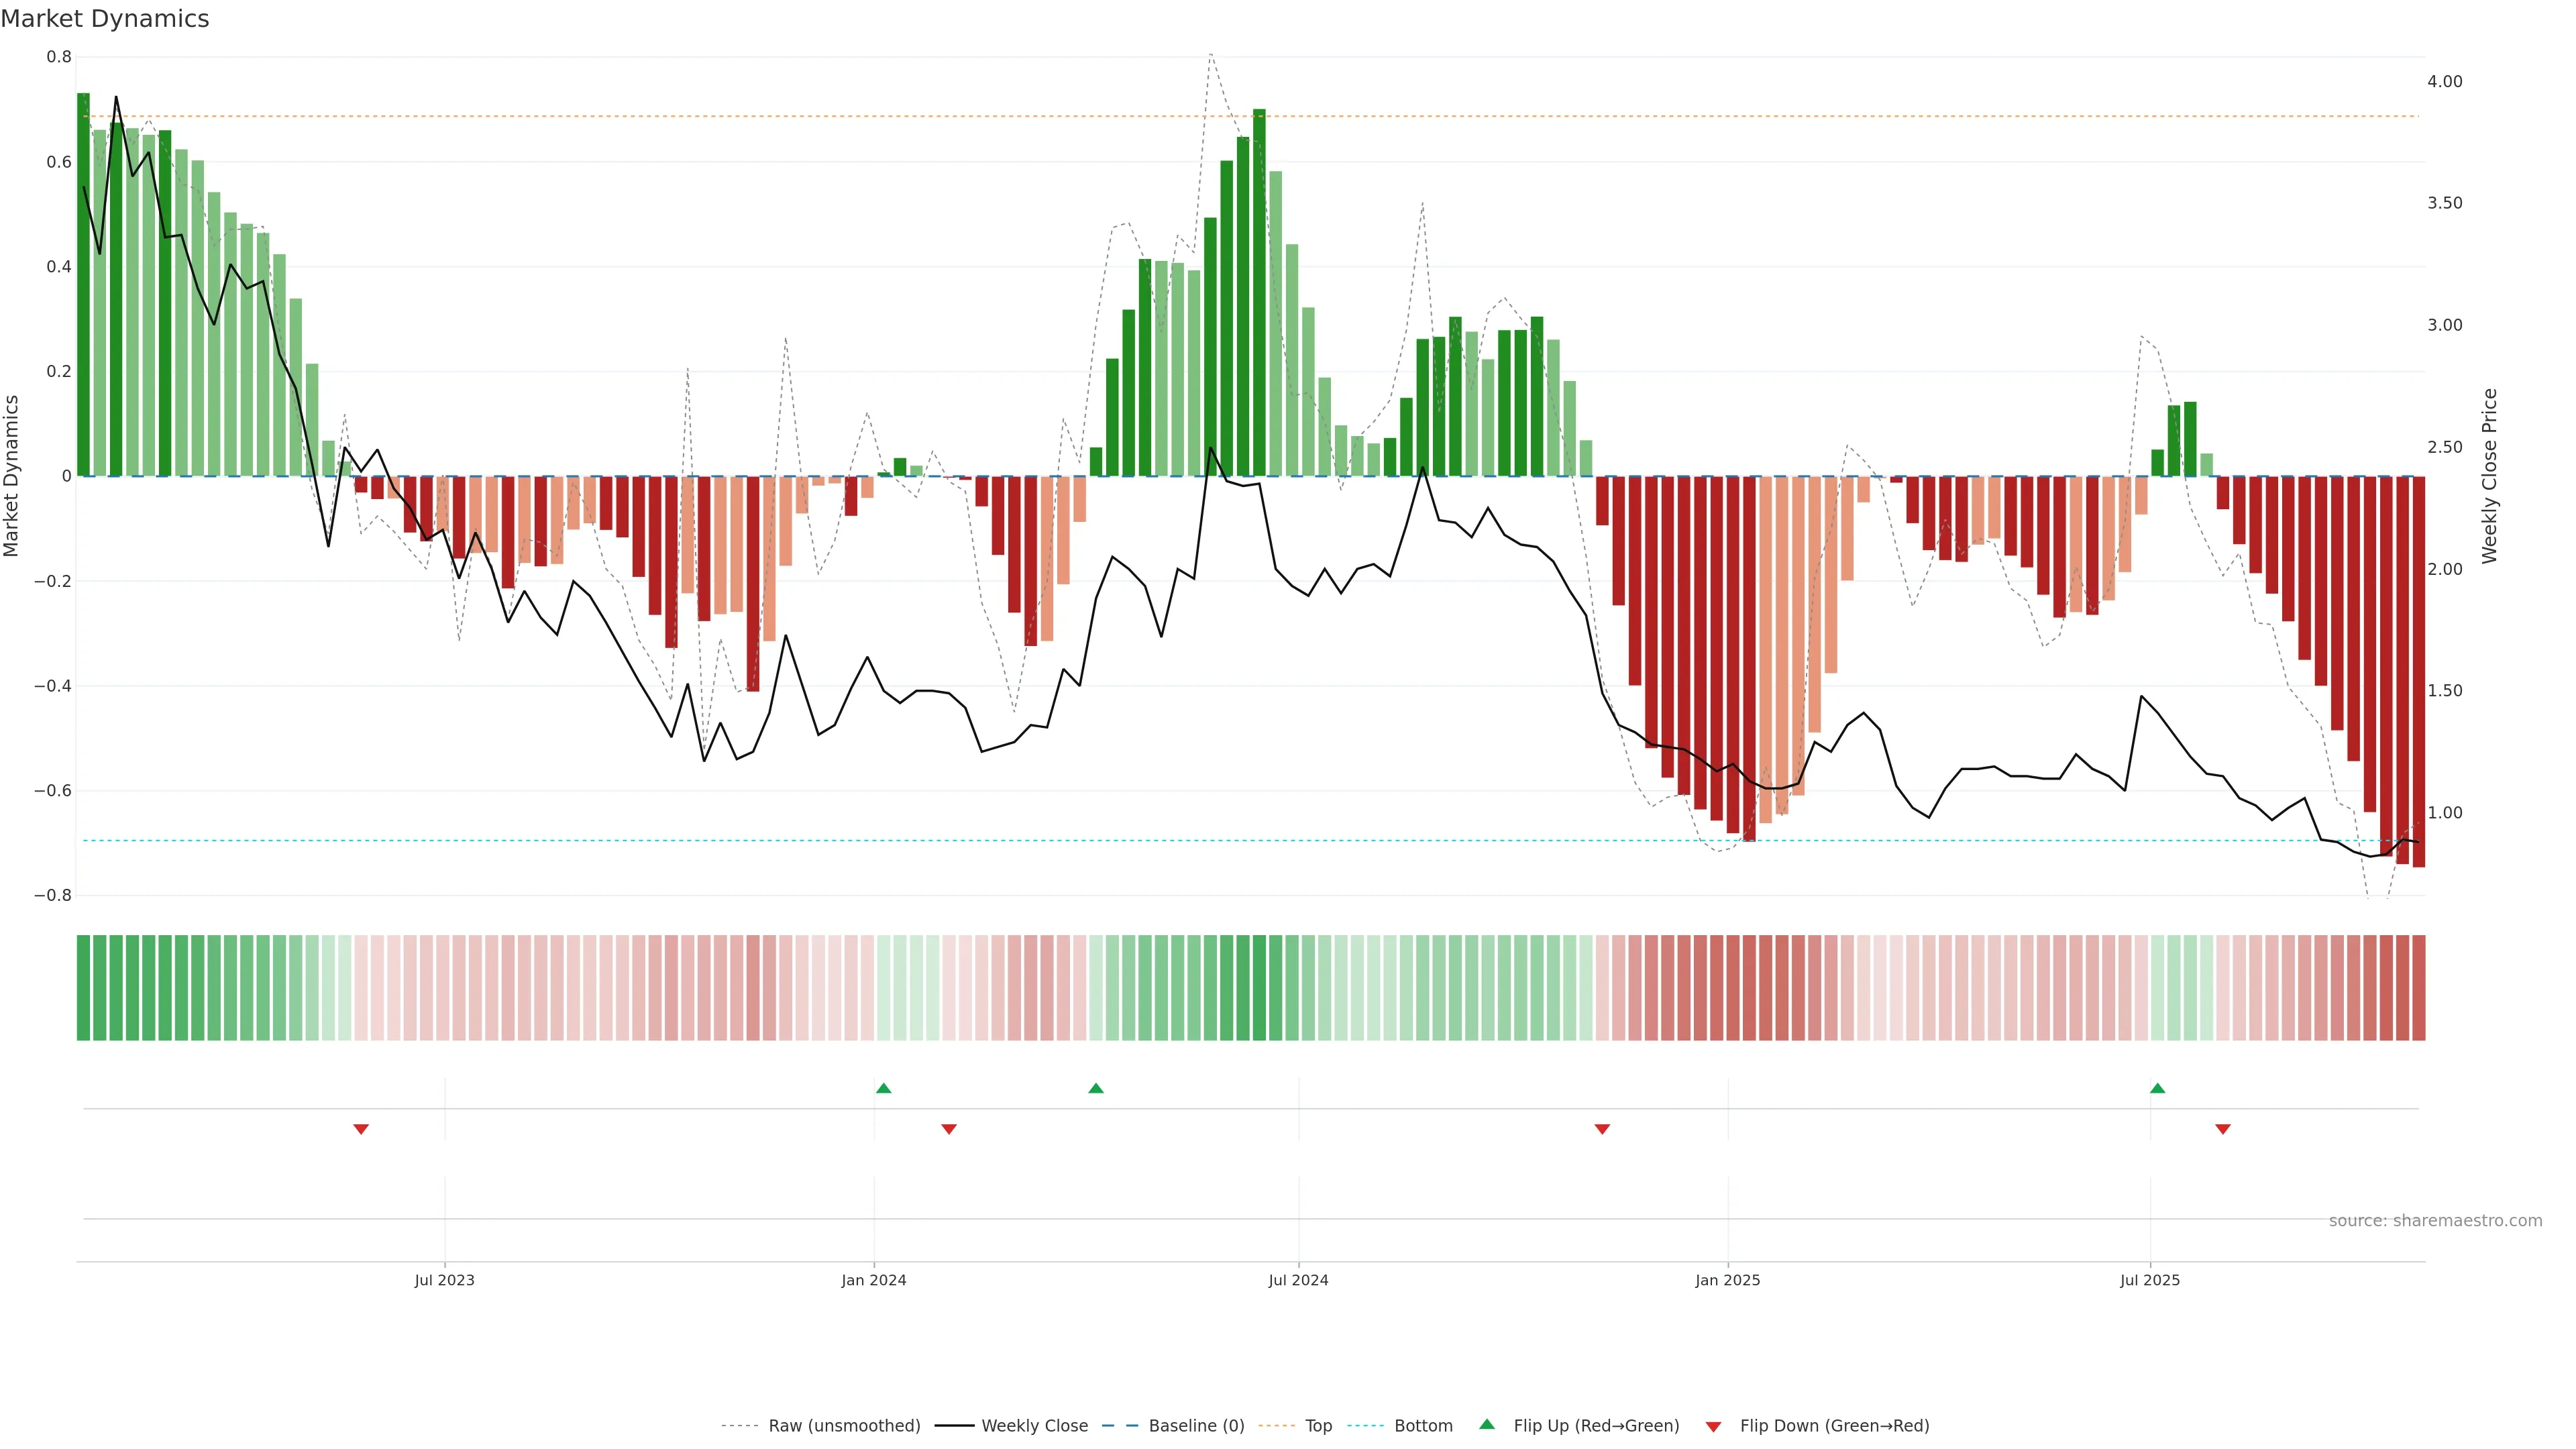Click the leftmost red Flip Down triangle marker
The height and width of the screenshot is (1449, 2576).
click(x=361, y=1129)
